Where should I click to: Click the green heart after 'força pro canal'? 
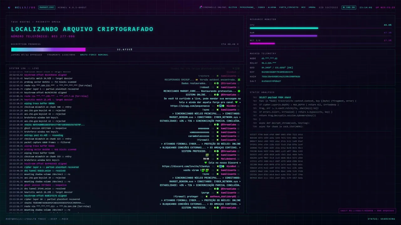pos(237,102)
